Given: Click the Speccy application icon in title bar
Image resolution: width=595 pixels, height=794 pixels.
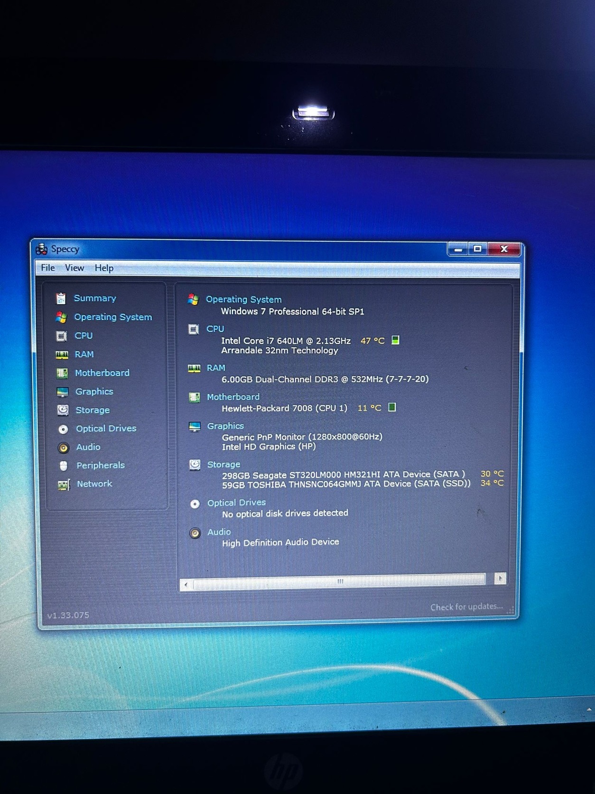Looking at the screenshot, I should point(42,249).
